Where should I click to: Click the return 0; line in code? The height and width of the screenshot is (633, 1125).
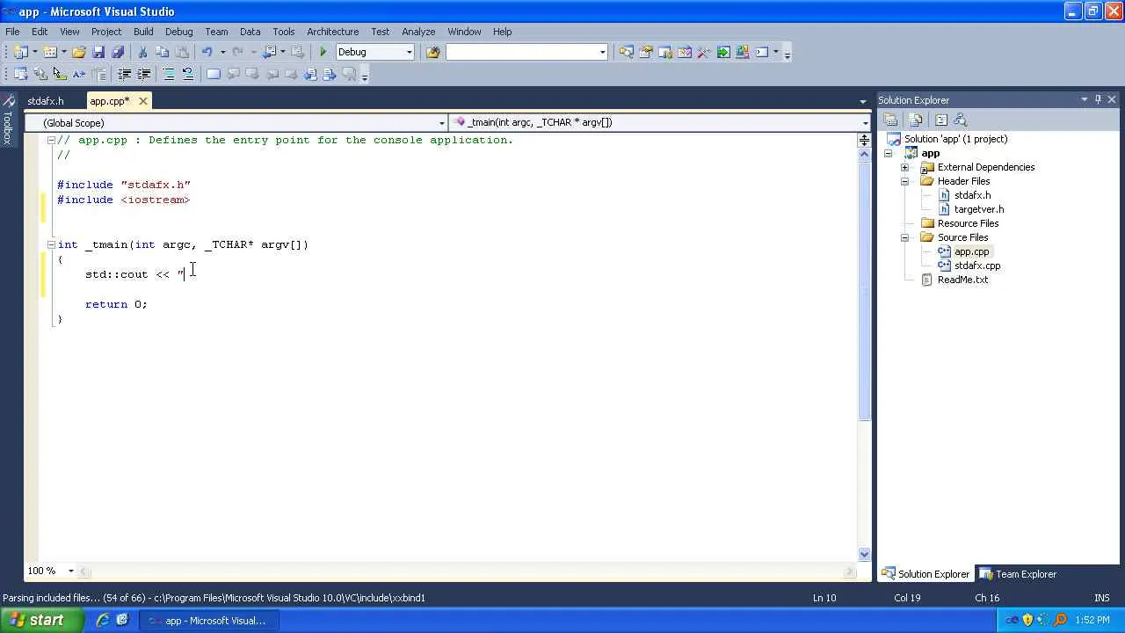pos(116,304)
